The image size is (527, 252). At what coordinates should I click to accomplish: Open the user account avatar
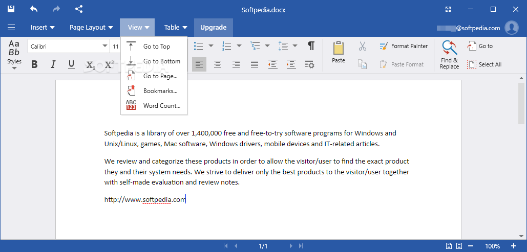[512, 28]
